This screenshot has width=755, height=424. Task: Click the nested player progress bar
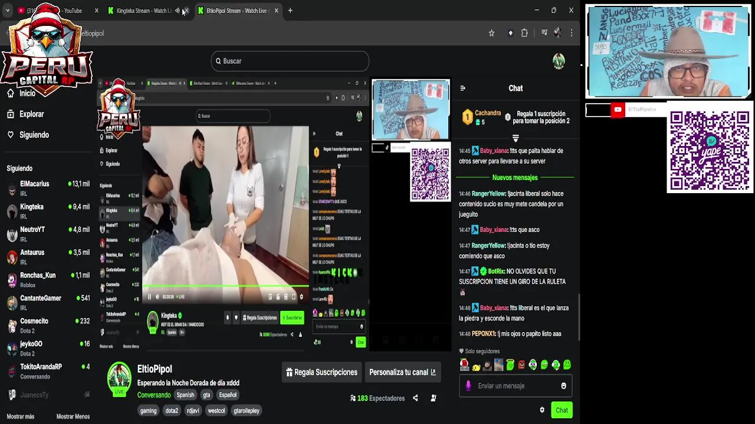pyautogui.click(x=225, y=287)
